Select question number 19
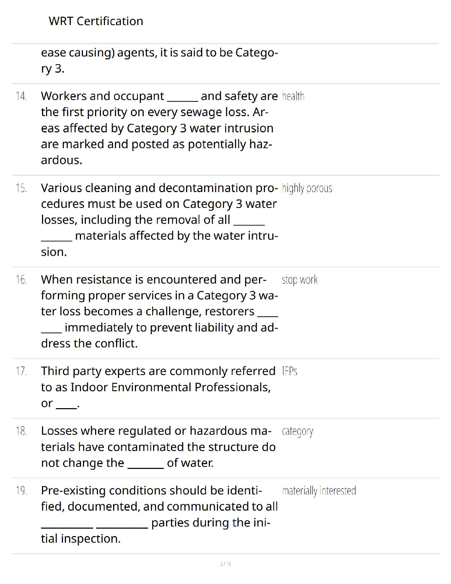 pos(21,491)
